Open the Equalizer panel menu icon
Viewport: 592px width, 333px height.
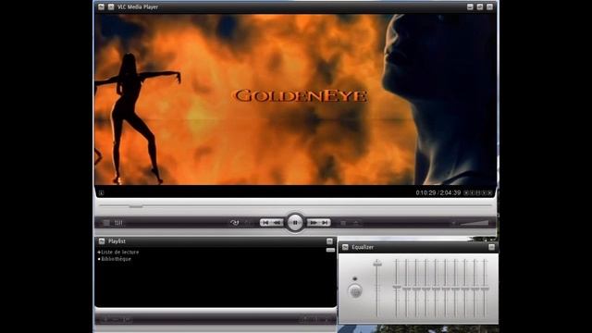click(345, 247)
